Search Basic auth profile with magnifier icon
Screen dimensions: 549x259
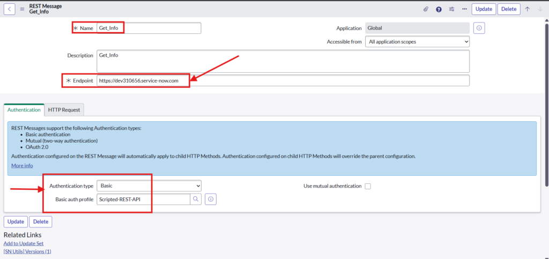(196, 199)
